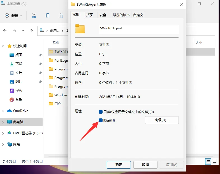This screenshot has height=174, width=220.
Task: Click the folder name input field
Action: [x=139, y=29]
